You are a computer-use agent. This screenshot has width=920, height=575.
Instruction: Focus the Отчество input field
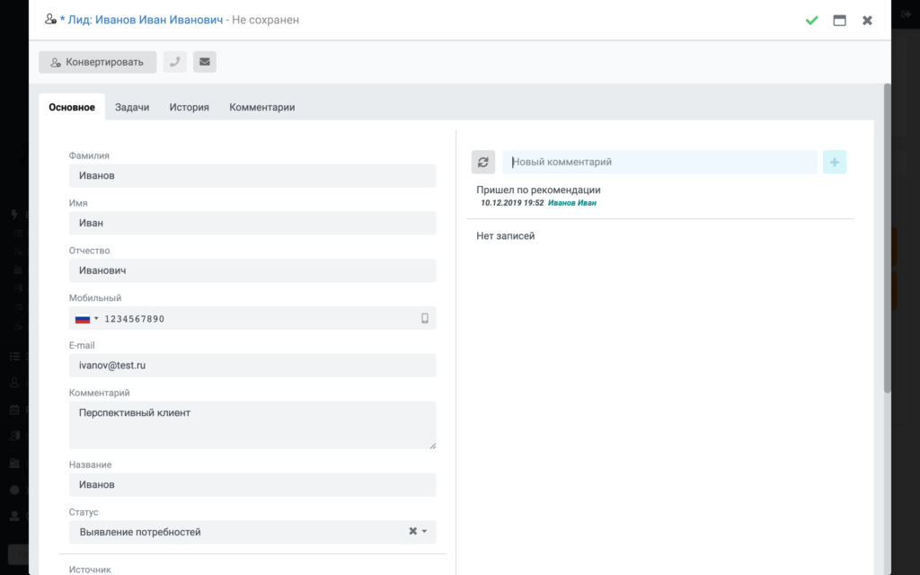click(252, 270)
